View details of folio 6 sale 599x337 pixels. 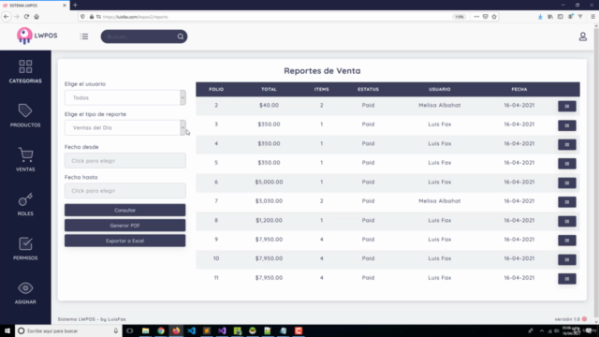[567, 183]
